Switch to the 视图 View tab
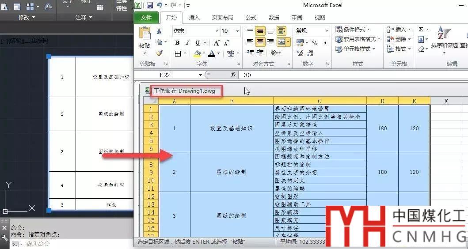Image resolution: width=468 pixels, height=249 pixels. click(x=320, y=18)
